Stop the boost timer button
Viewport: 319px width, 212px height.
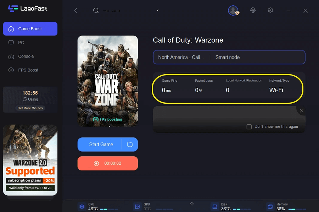point(107,163)
